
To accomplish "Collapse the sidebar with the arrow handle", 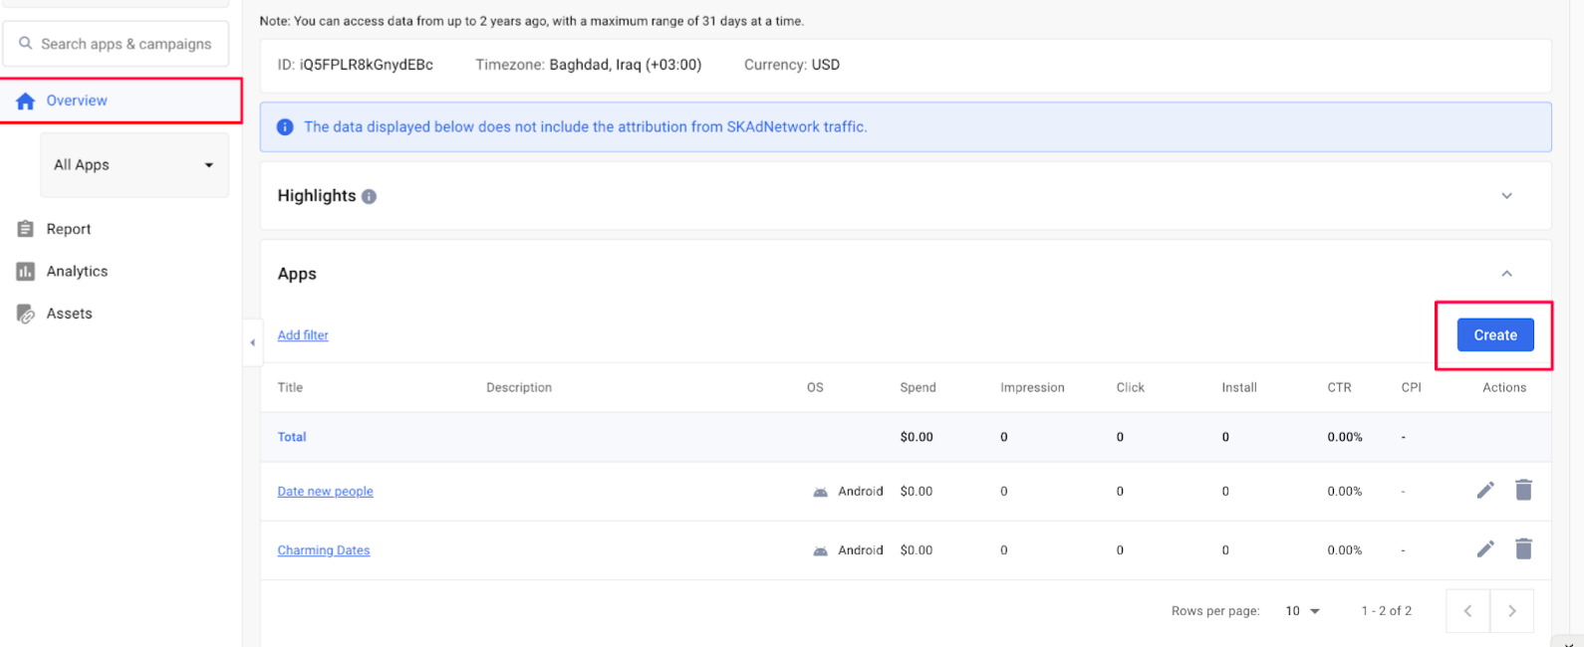I will point(253,342).
